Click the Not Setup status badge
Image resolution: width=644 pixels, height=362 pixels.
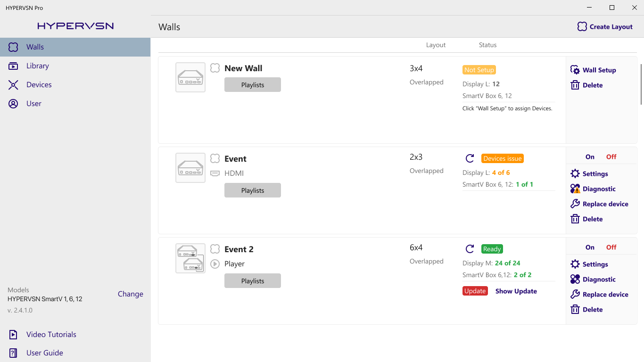pyautogui.click(x=479, y=70)
